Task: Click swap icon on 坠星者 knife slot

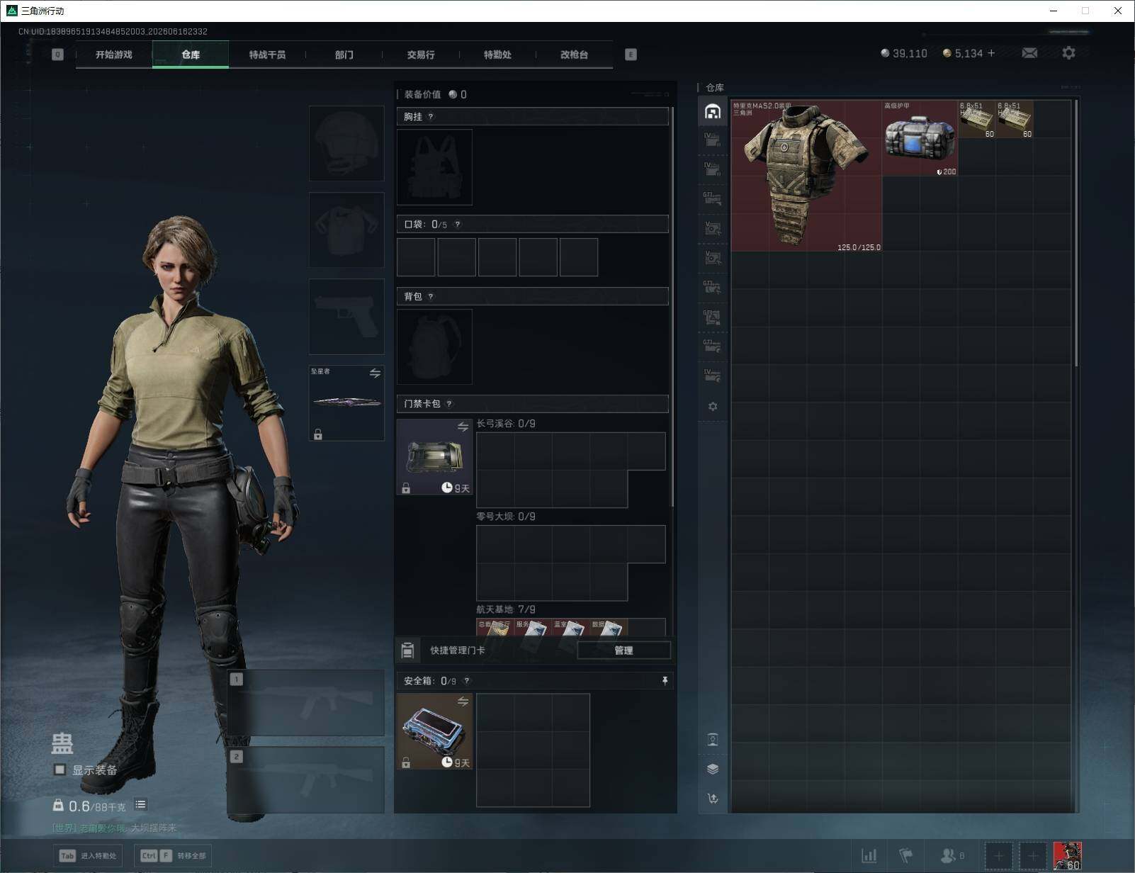Action: tap(375, 373)
